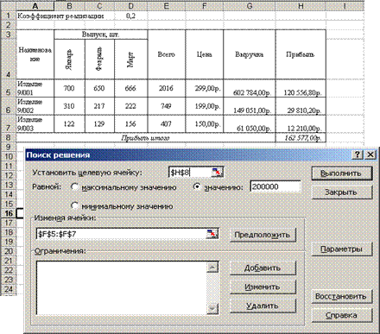Click revenue cell 149 051,00р.
The width and height of the screenshot is (380, 334).
250,106
